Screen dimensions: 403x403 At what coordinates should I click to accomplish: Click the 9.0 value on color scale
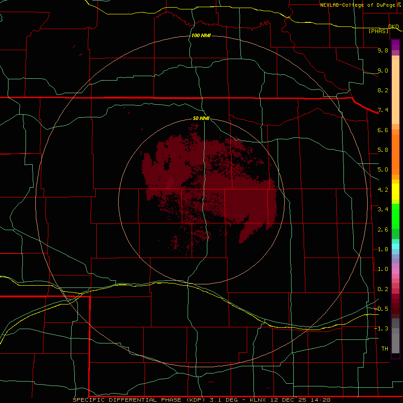pyautogui.click(x=383, y=70)
